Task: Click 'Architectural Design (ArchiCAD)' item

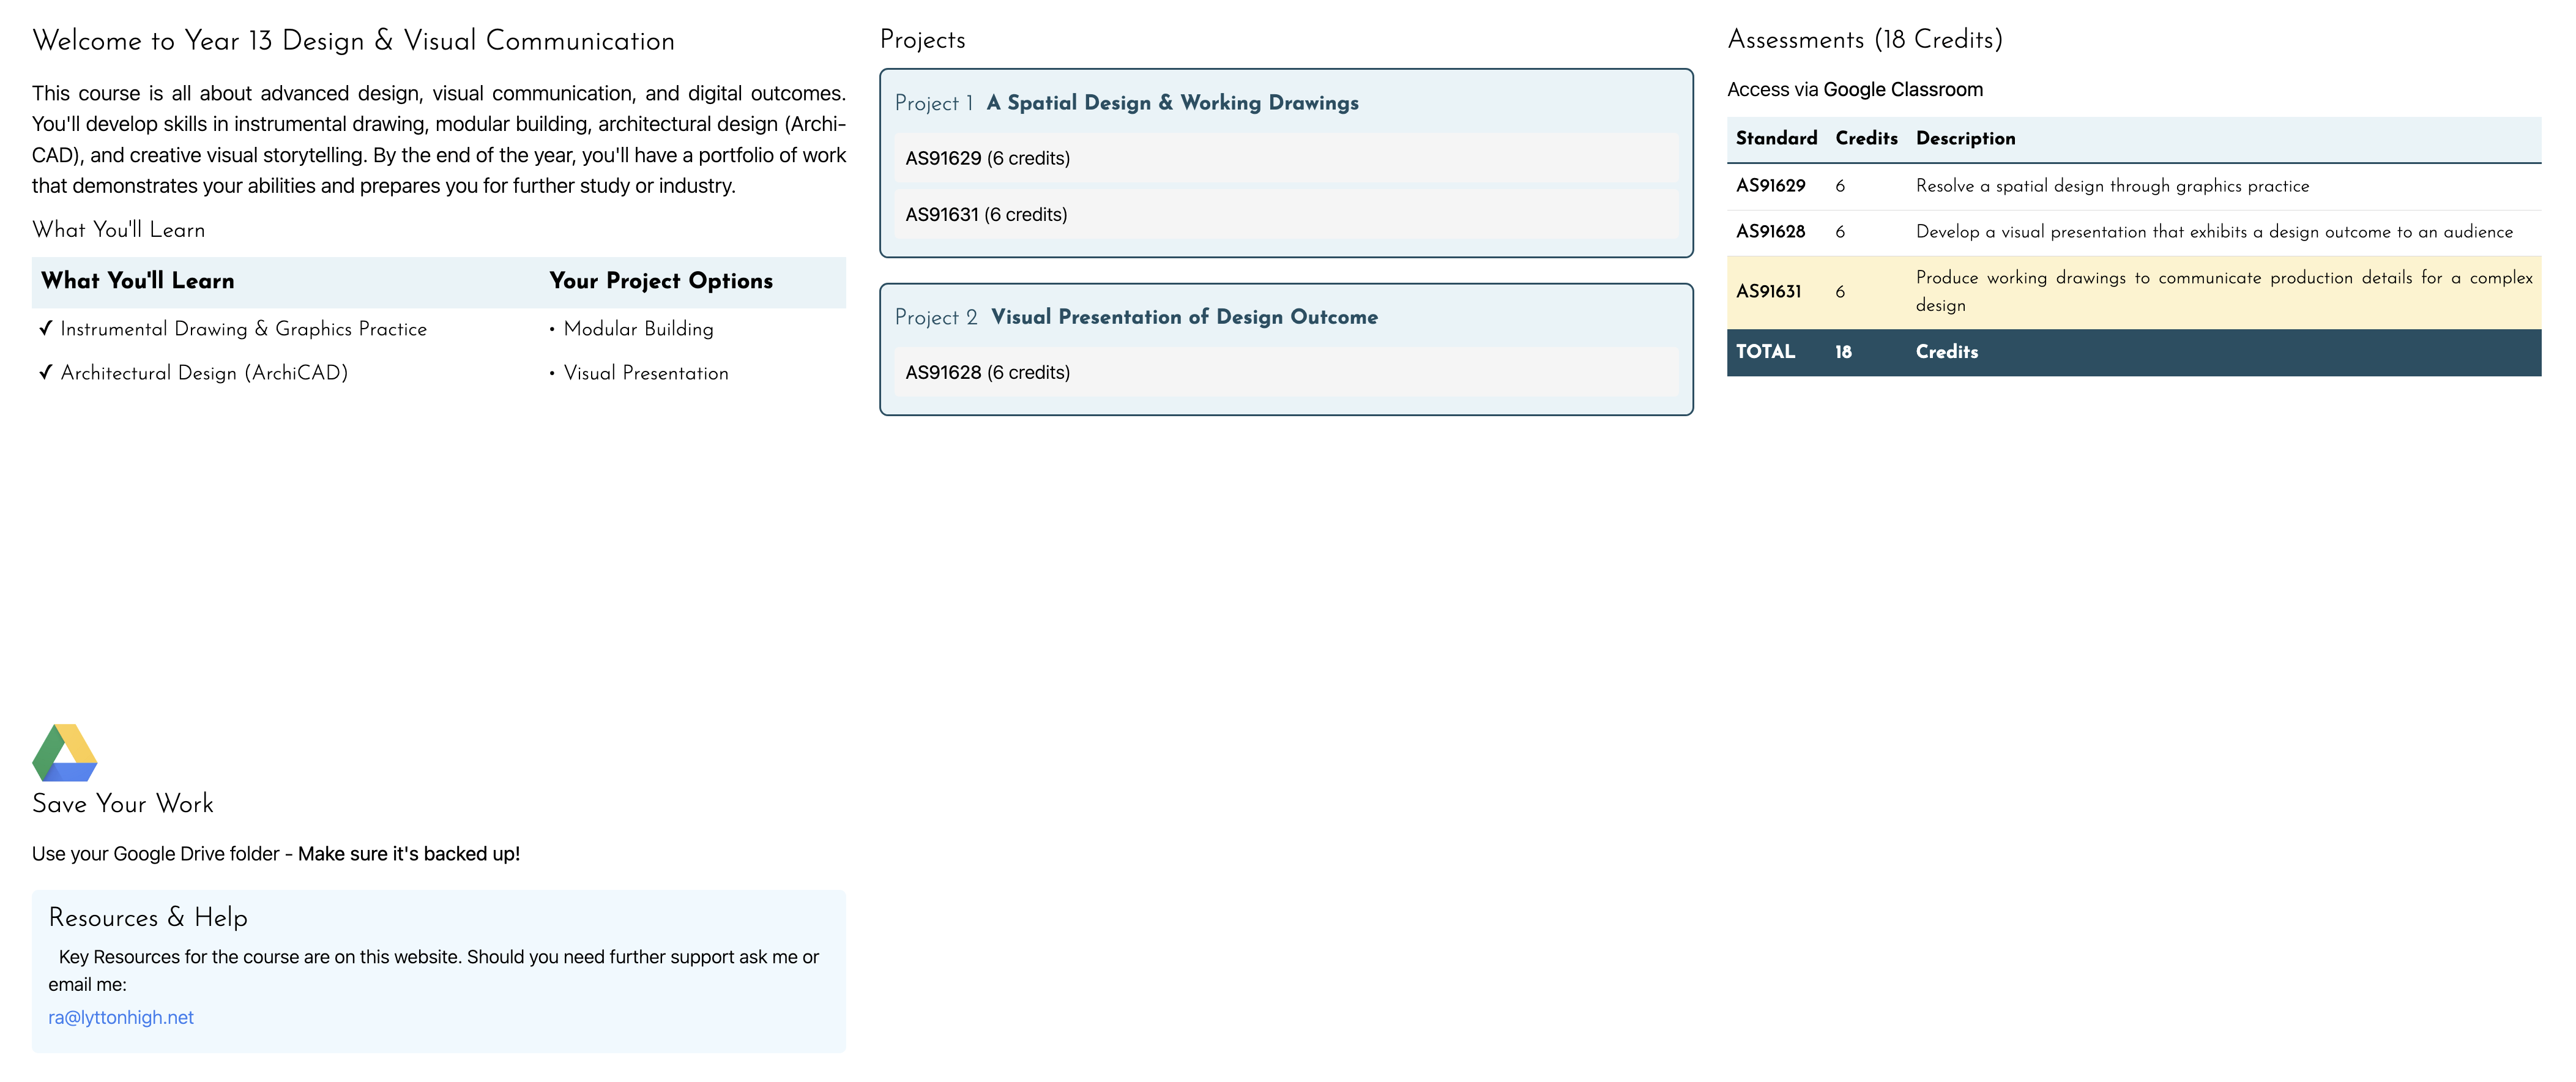Action: 204,373
